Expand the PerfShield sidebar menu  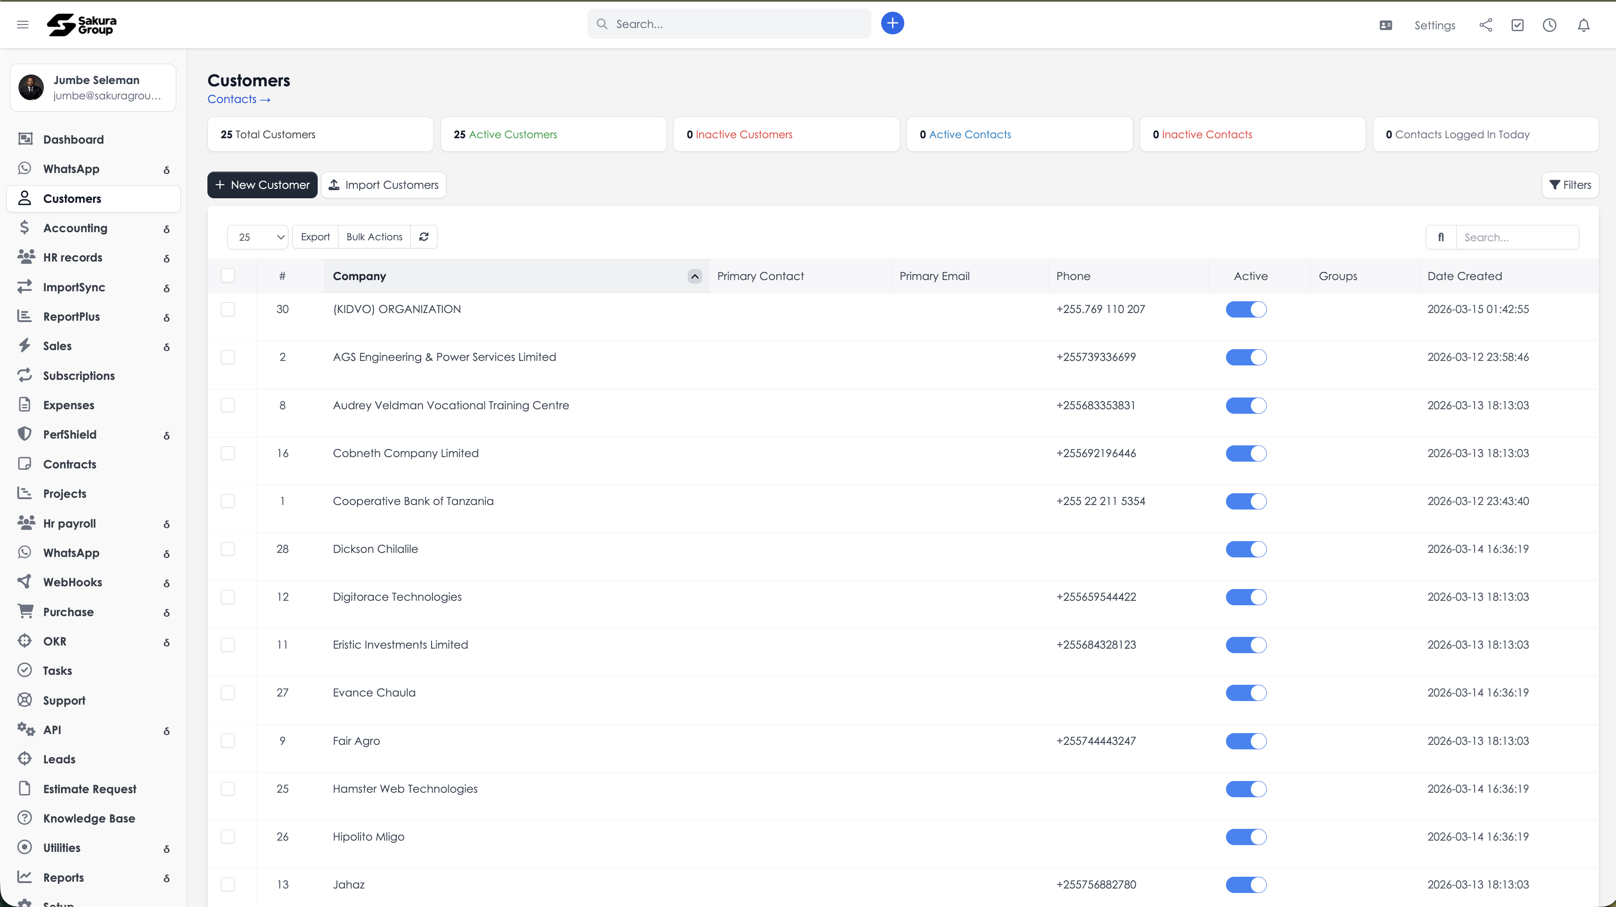(94, 434)
